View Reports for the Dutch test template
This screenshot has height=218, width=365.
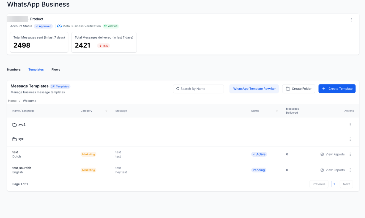click(x=333, y=154)
